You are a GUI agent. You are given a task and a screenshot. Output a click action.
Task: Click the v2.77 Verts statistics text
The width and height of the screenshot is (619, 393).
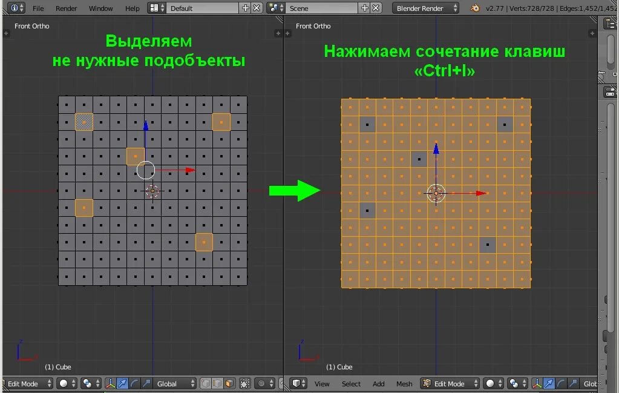click(x=551, y=8)
